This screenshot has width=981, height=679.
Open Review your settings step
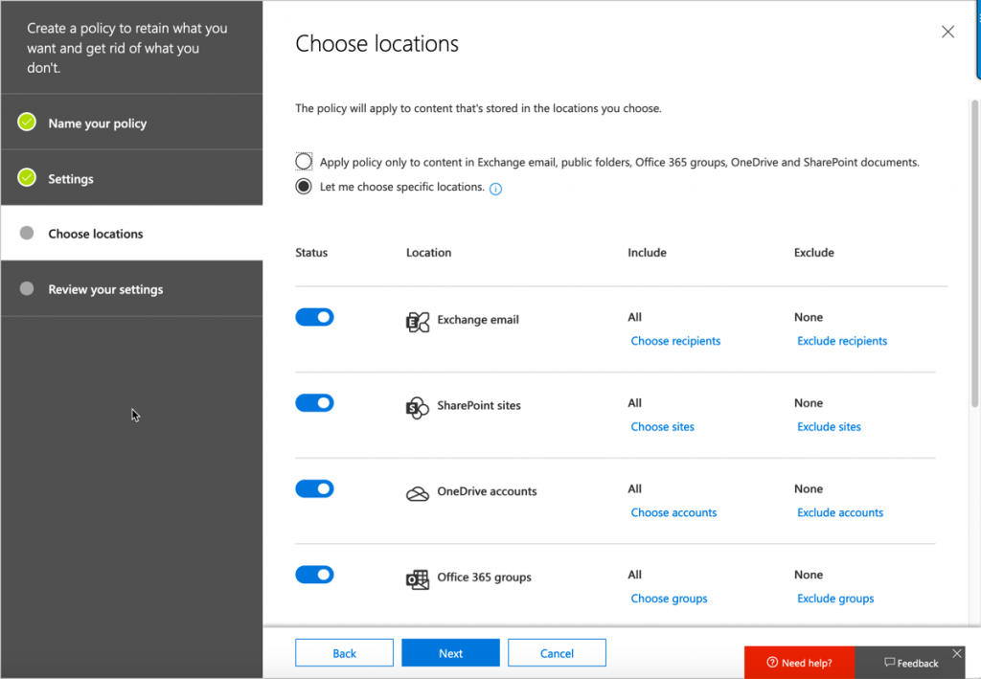[x=105, y=289]
